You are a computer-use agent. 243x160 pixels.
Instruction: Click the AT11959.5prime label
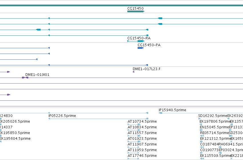point(142,150)
